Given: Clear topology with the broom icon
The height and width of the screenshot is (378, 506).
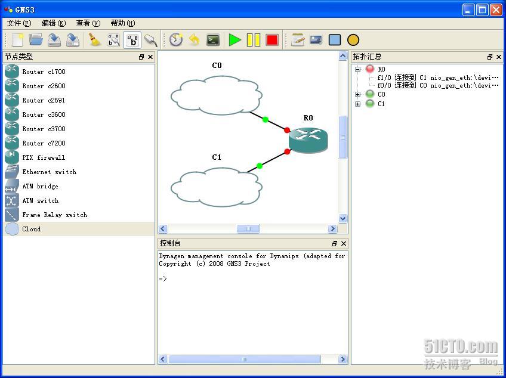Looking at the screenshot, I should point(95,40).
